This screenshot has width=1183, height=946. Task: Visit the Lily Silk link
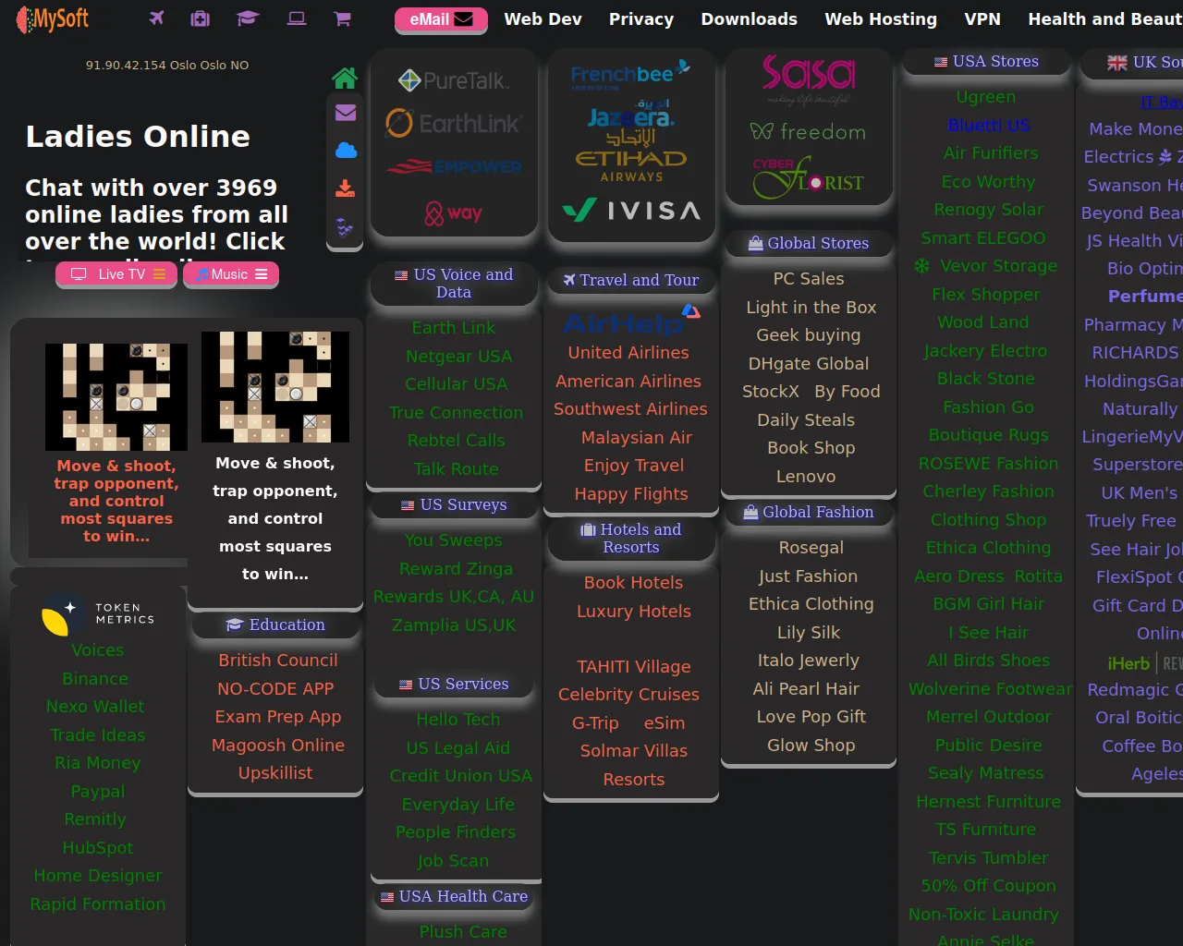(809, 633)
